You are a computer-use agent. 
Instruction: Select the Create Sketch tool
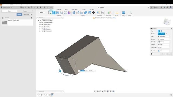(50, 13)
